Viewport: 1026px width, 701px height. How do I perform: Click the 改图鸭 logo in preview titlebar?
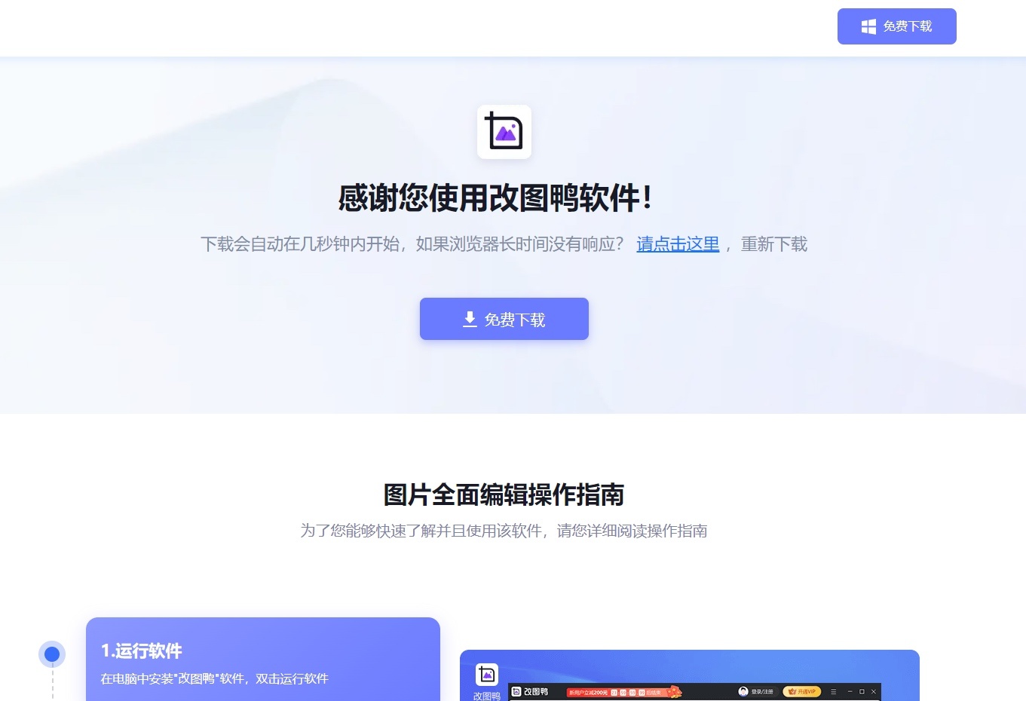tap(530, 691)
